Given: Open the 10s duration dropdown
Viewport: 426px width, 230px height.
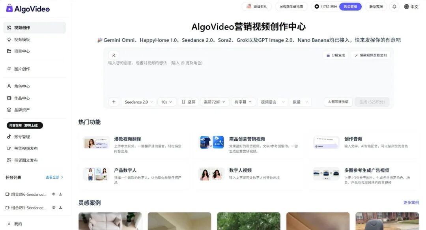Looking at the screenshot, I should (166, 102).
